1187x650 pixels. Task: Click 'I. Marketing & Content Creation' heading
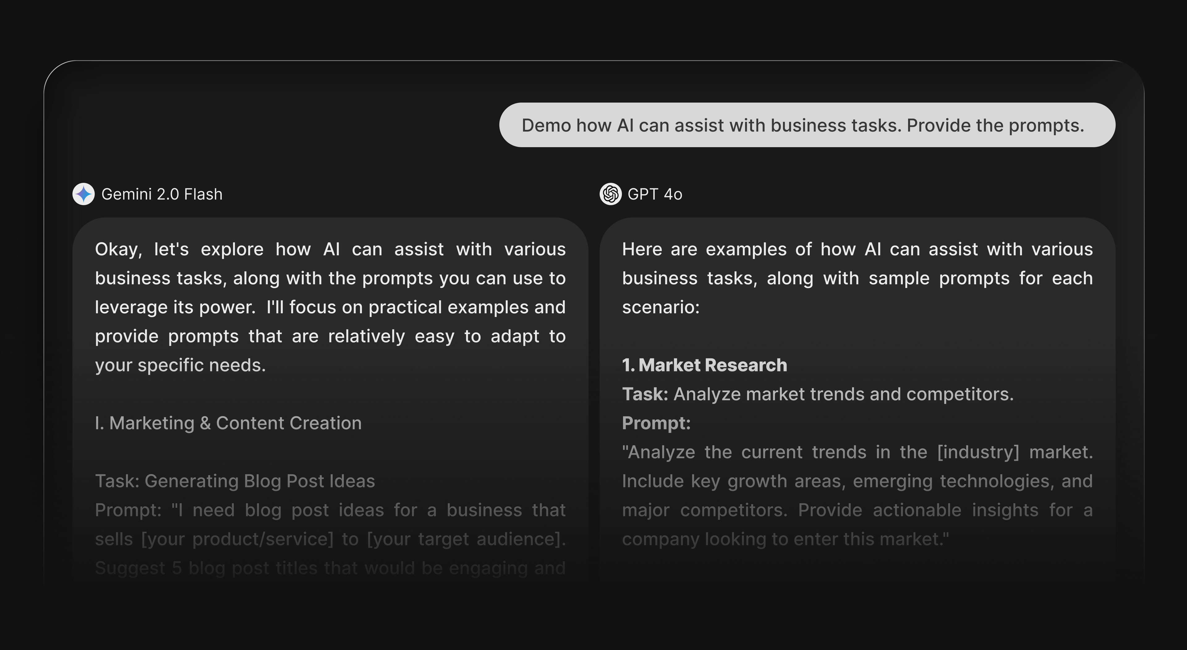228,423
